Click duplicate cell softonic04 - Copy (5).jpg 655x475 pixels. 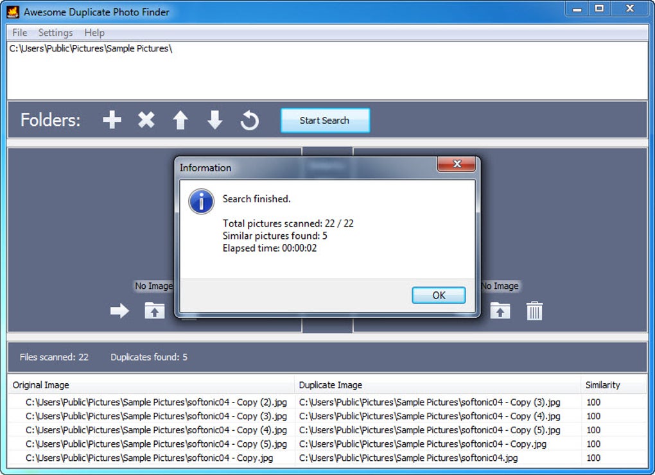click(x=430, y=430)
